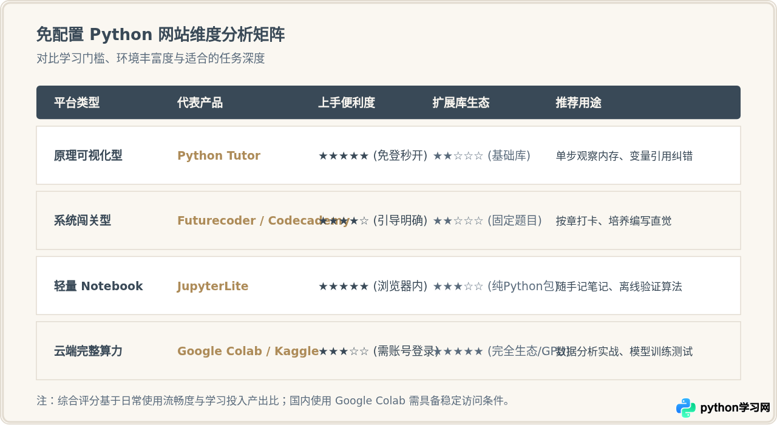Click the (基础库) ecosystem rating

(481, 155)
